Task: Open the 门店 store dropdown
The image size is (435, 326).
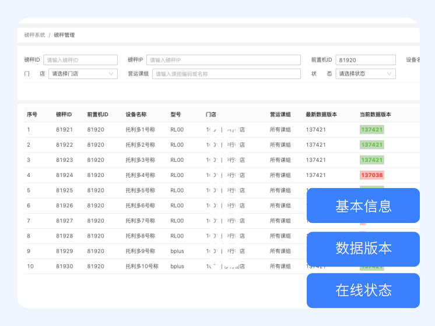Action: pyautogui.click(x=83, y=74)
